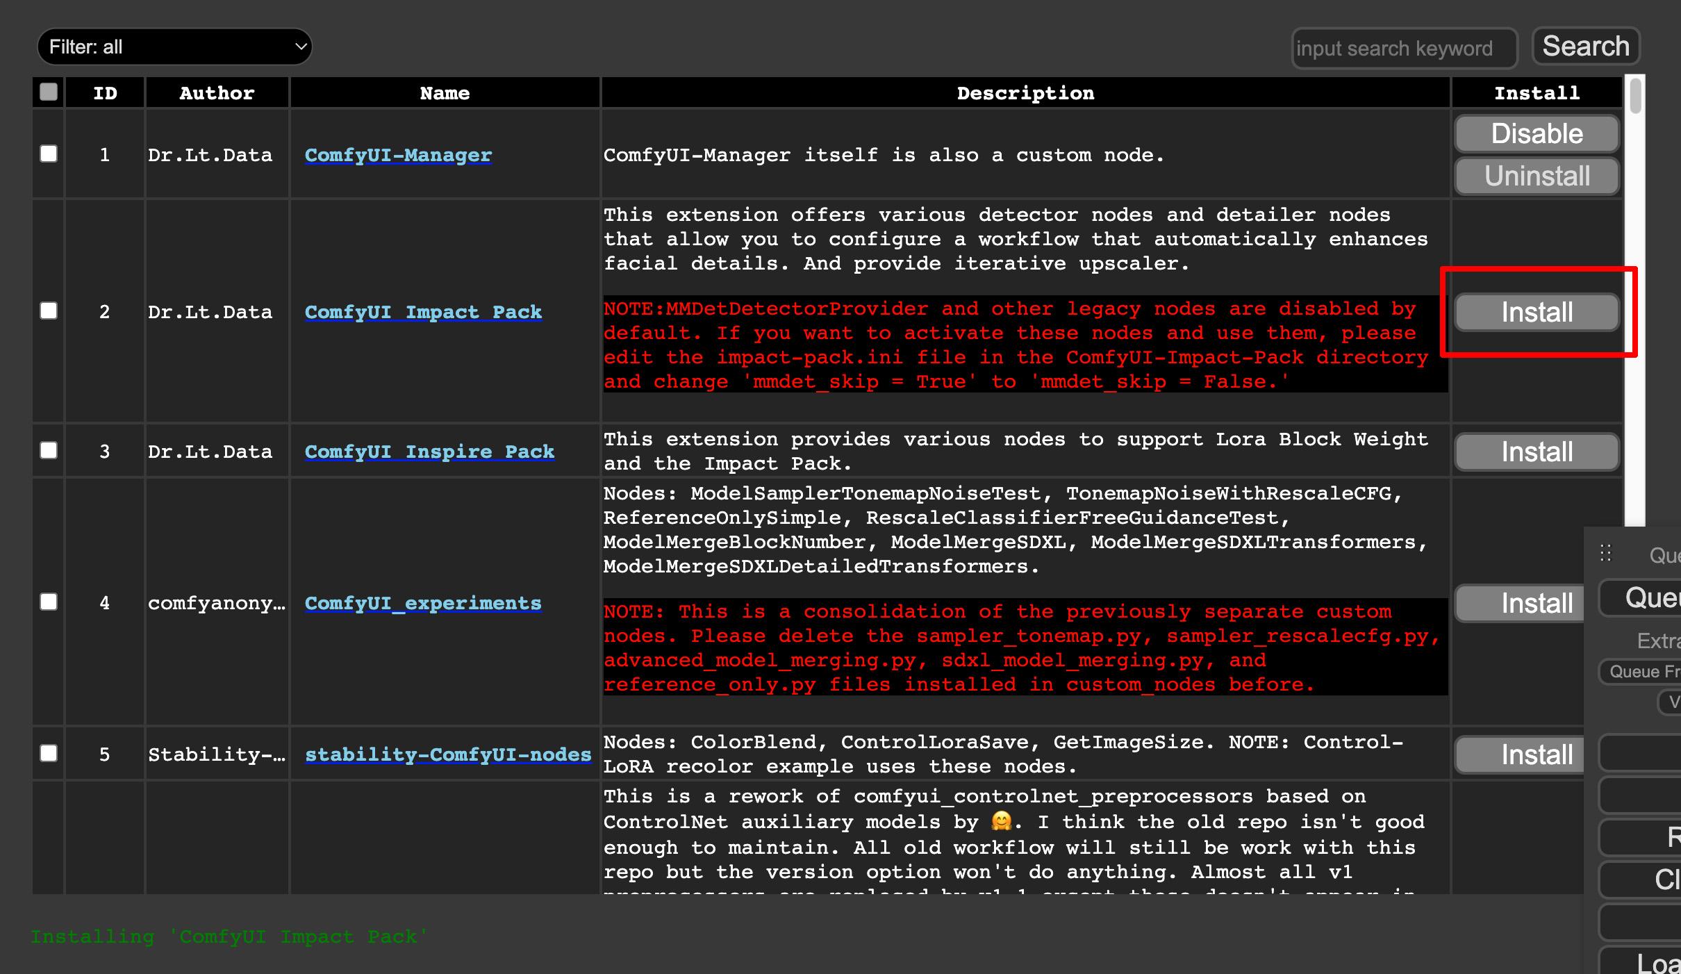Viewport: 1681px width, 974px height.
Task: Install the ComfyUI Impact Pack
Action: tap(1537, 313)
